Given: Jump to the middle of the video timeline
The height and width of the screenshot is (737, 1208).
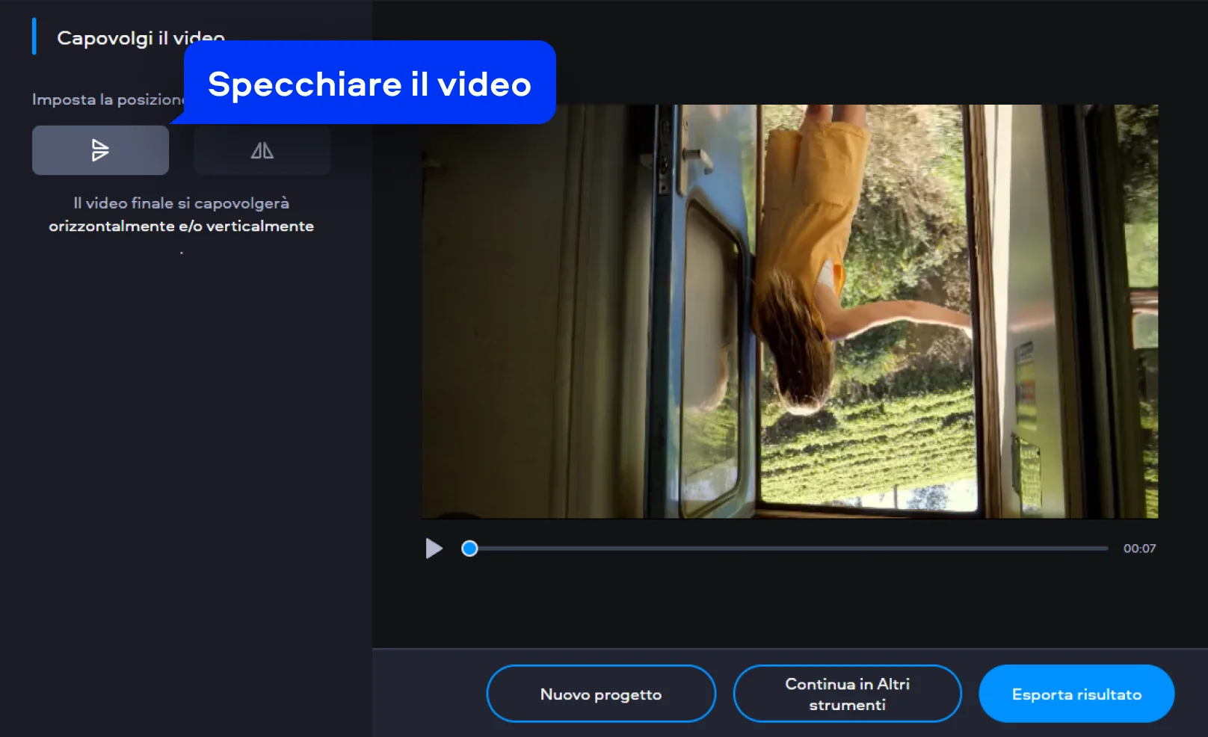Looking at the screenshot, I should (789, 549).
